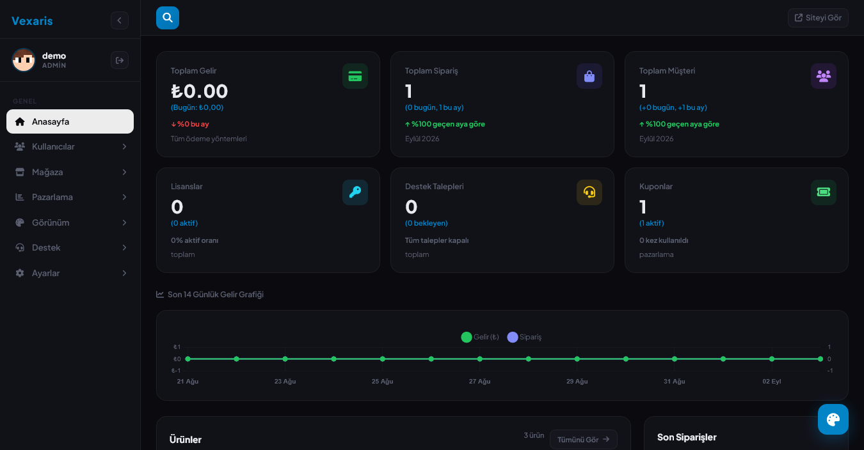
Task: Click 'Son 14 Günlük Gelir Grafiği' title
Action: tap(216, 295)
